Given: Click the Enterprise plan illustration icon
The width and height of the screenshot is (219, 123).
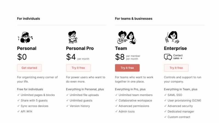Looking at the screenshot, I should click(172, 37).
